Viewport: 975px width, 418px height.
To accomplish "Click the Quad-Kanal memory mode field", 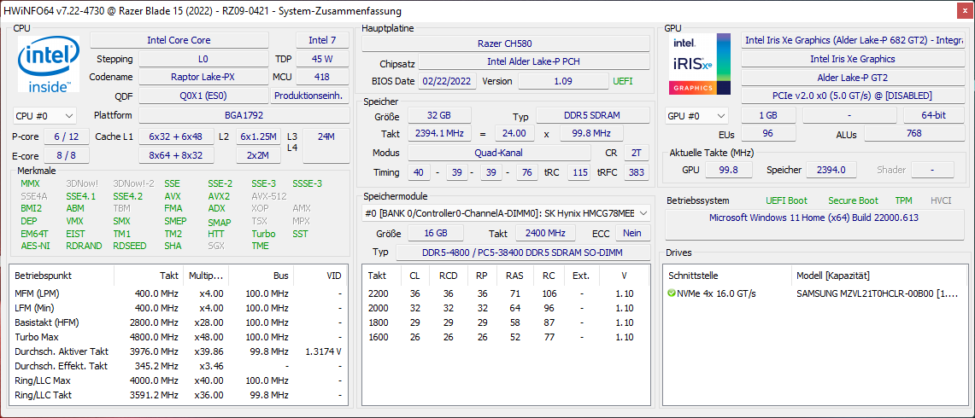I will pos(499,154).
